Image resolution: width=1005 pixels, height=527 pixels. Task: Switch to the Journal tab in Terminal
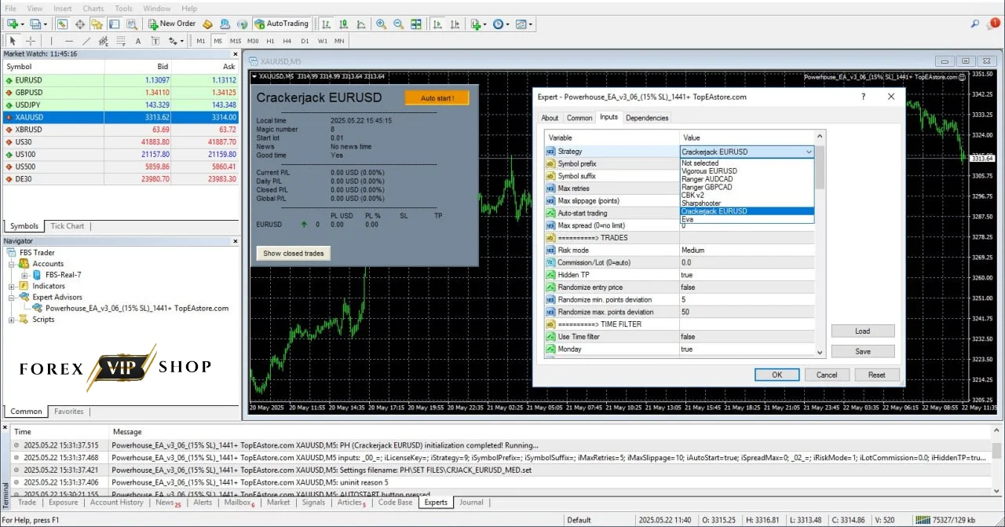point(471,503)
